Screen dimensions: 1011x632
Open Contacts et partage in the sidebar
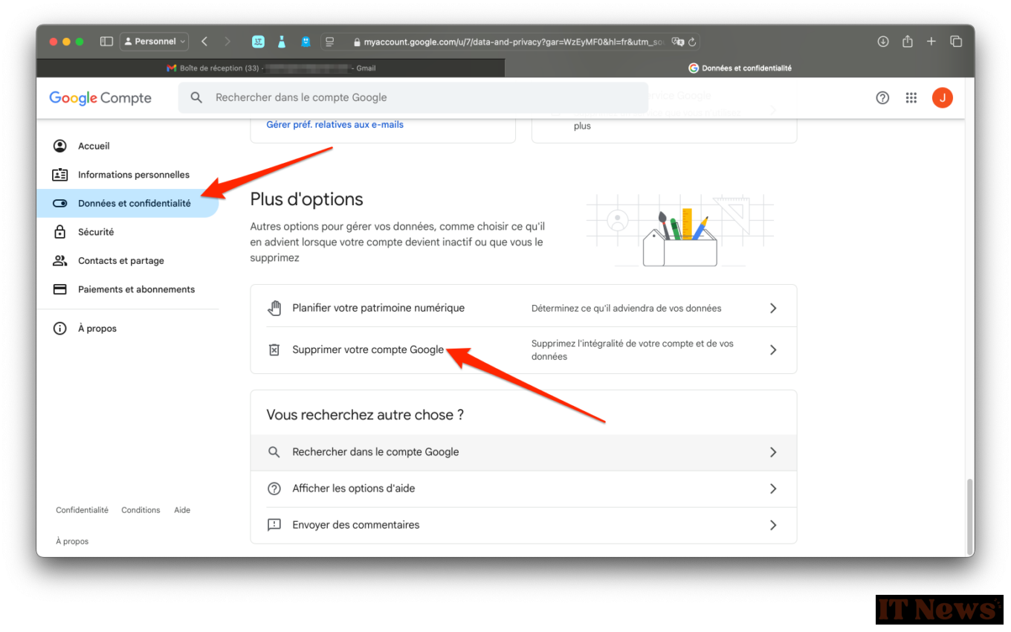click(x=127, y=261)
